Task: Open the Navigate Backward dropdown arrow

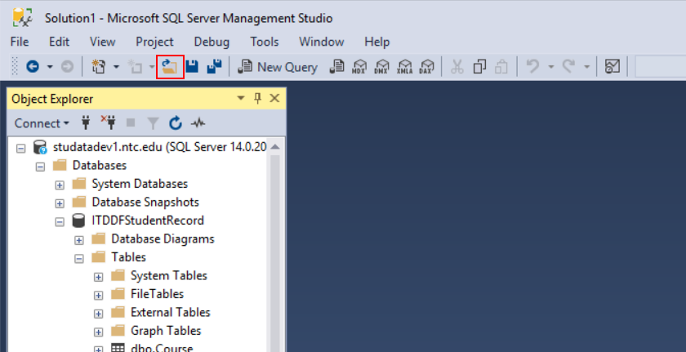Action: pyautogui.click(x=50, y=67)
